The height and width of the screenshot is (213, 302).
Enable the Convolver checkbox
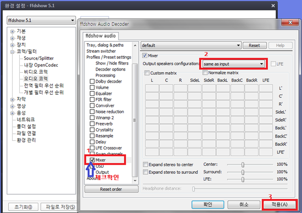coord(92,106)
